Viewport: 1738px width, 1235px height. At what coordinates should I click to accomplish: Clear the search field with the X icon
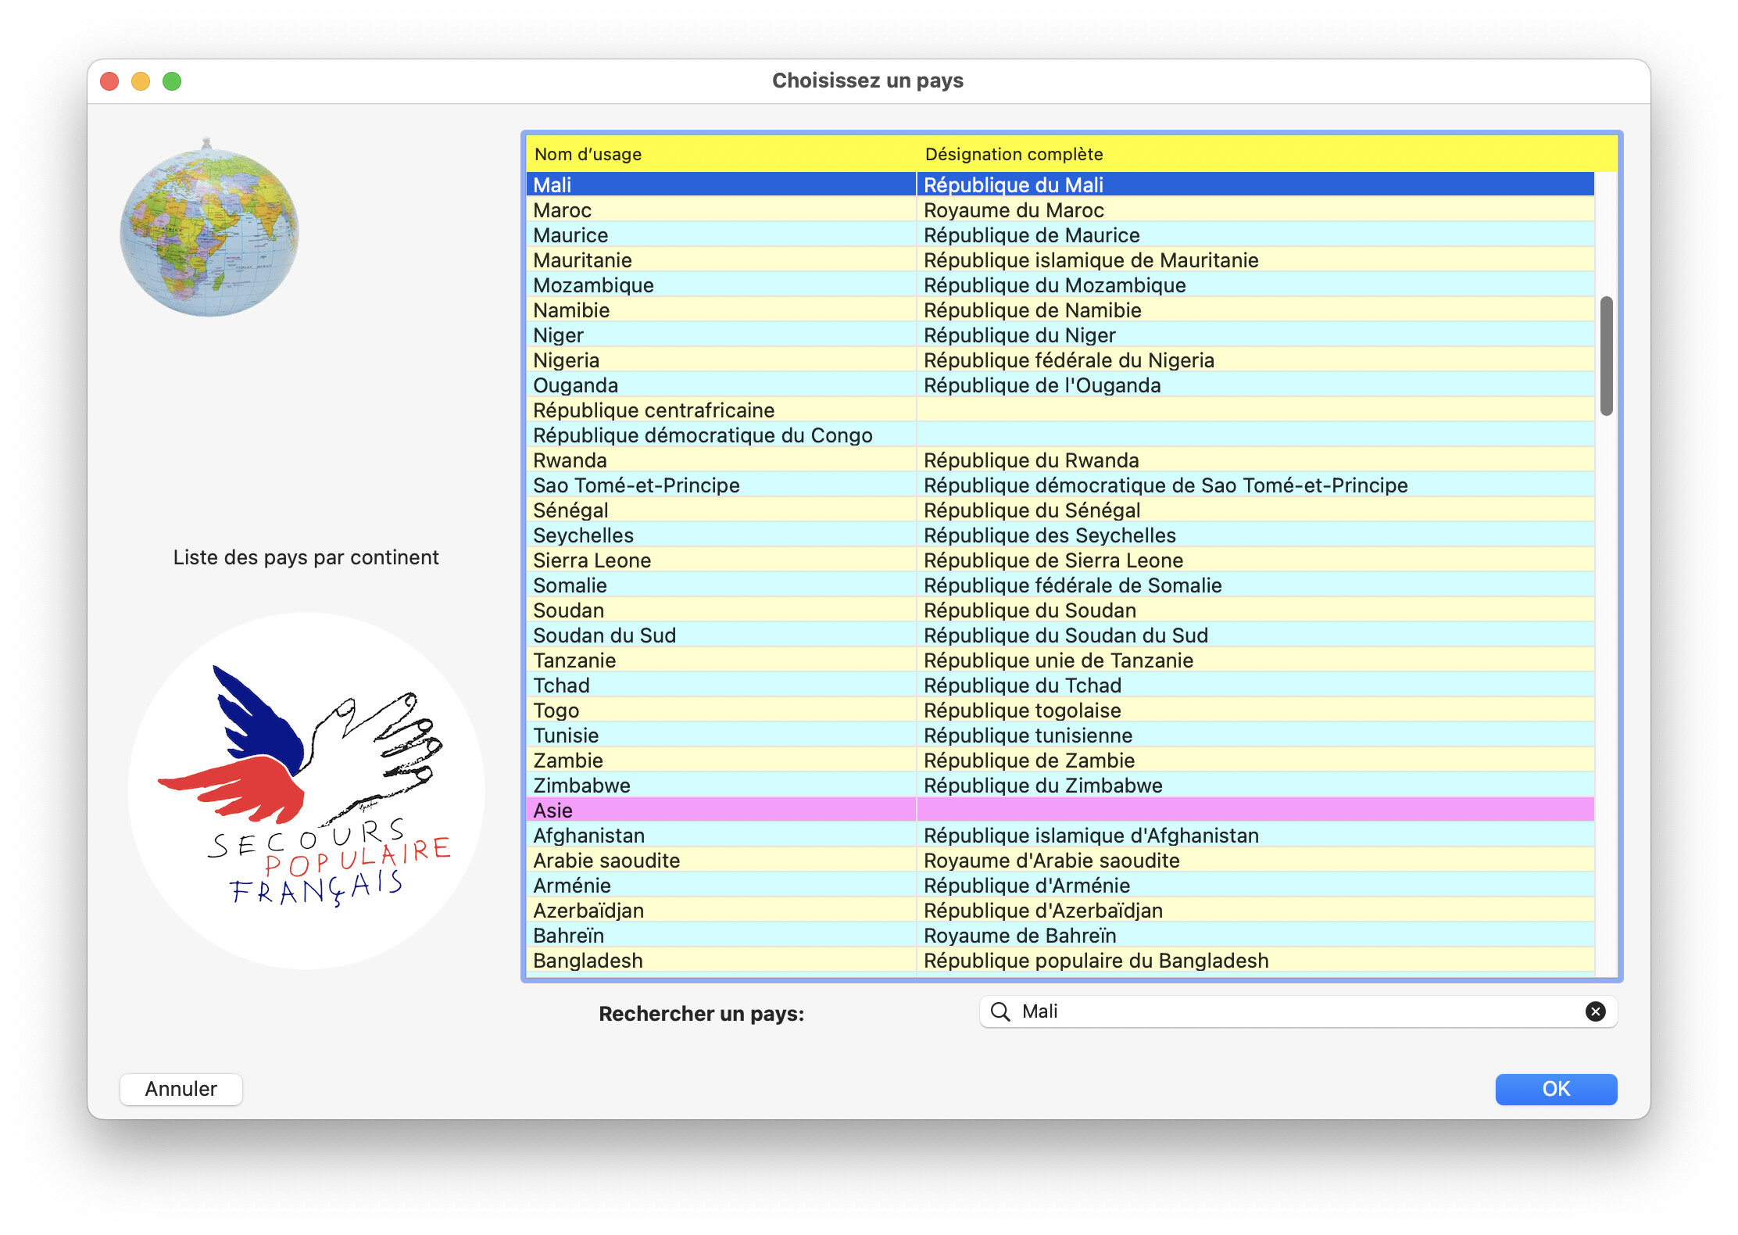[x=1595, y=1011]
